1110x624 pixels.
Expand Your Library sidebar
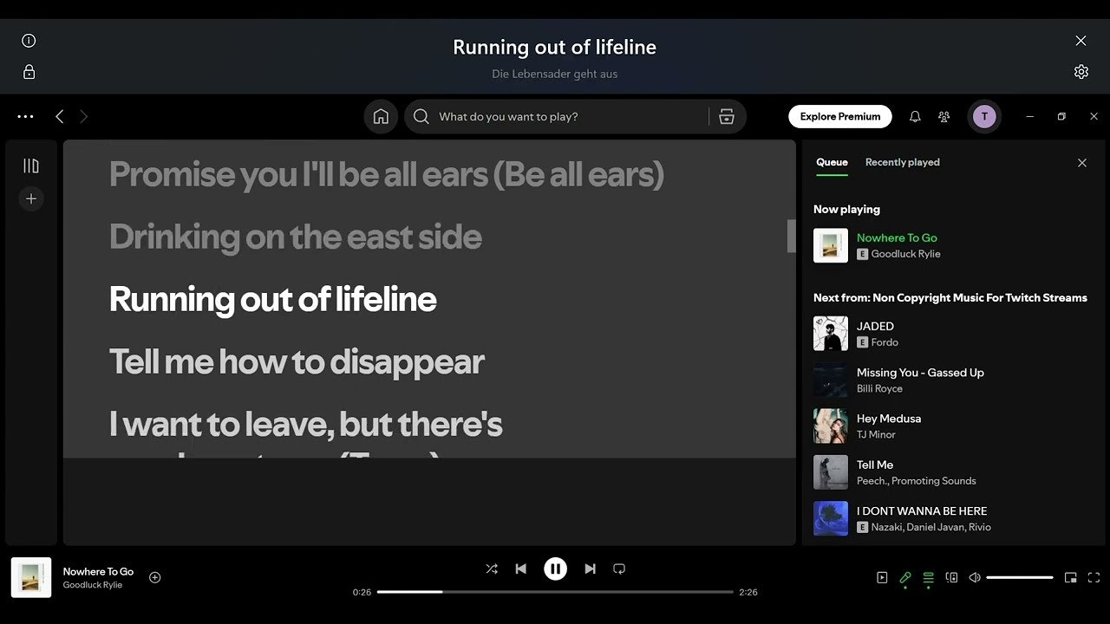[x=31, y=165]
